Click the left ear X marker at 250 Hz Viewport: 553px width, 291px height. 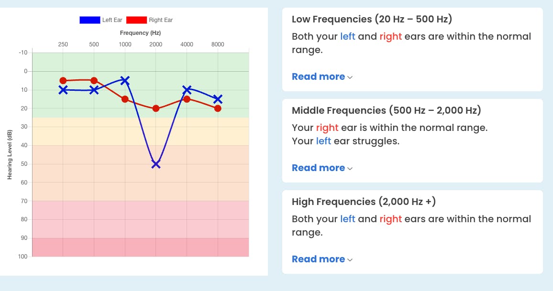tap(63, 90)
